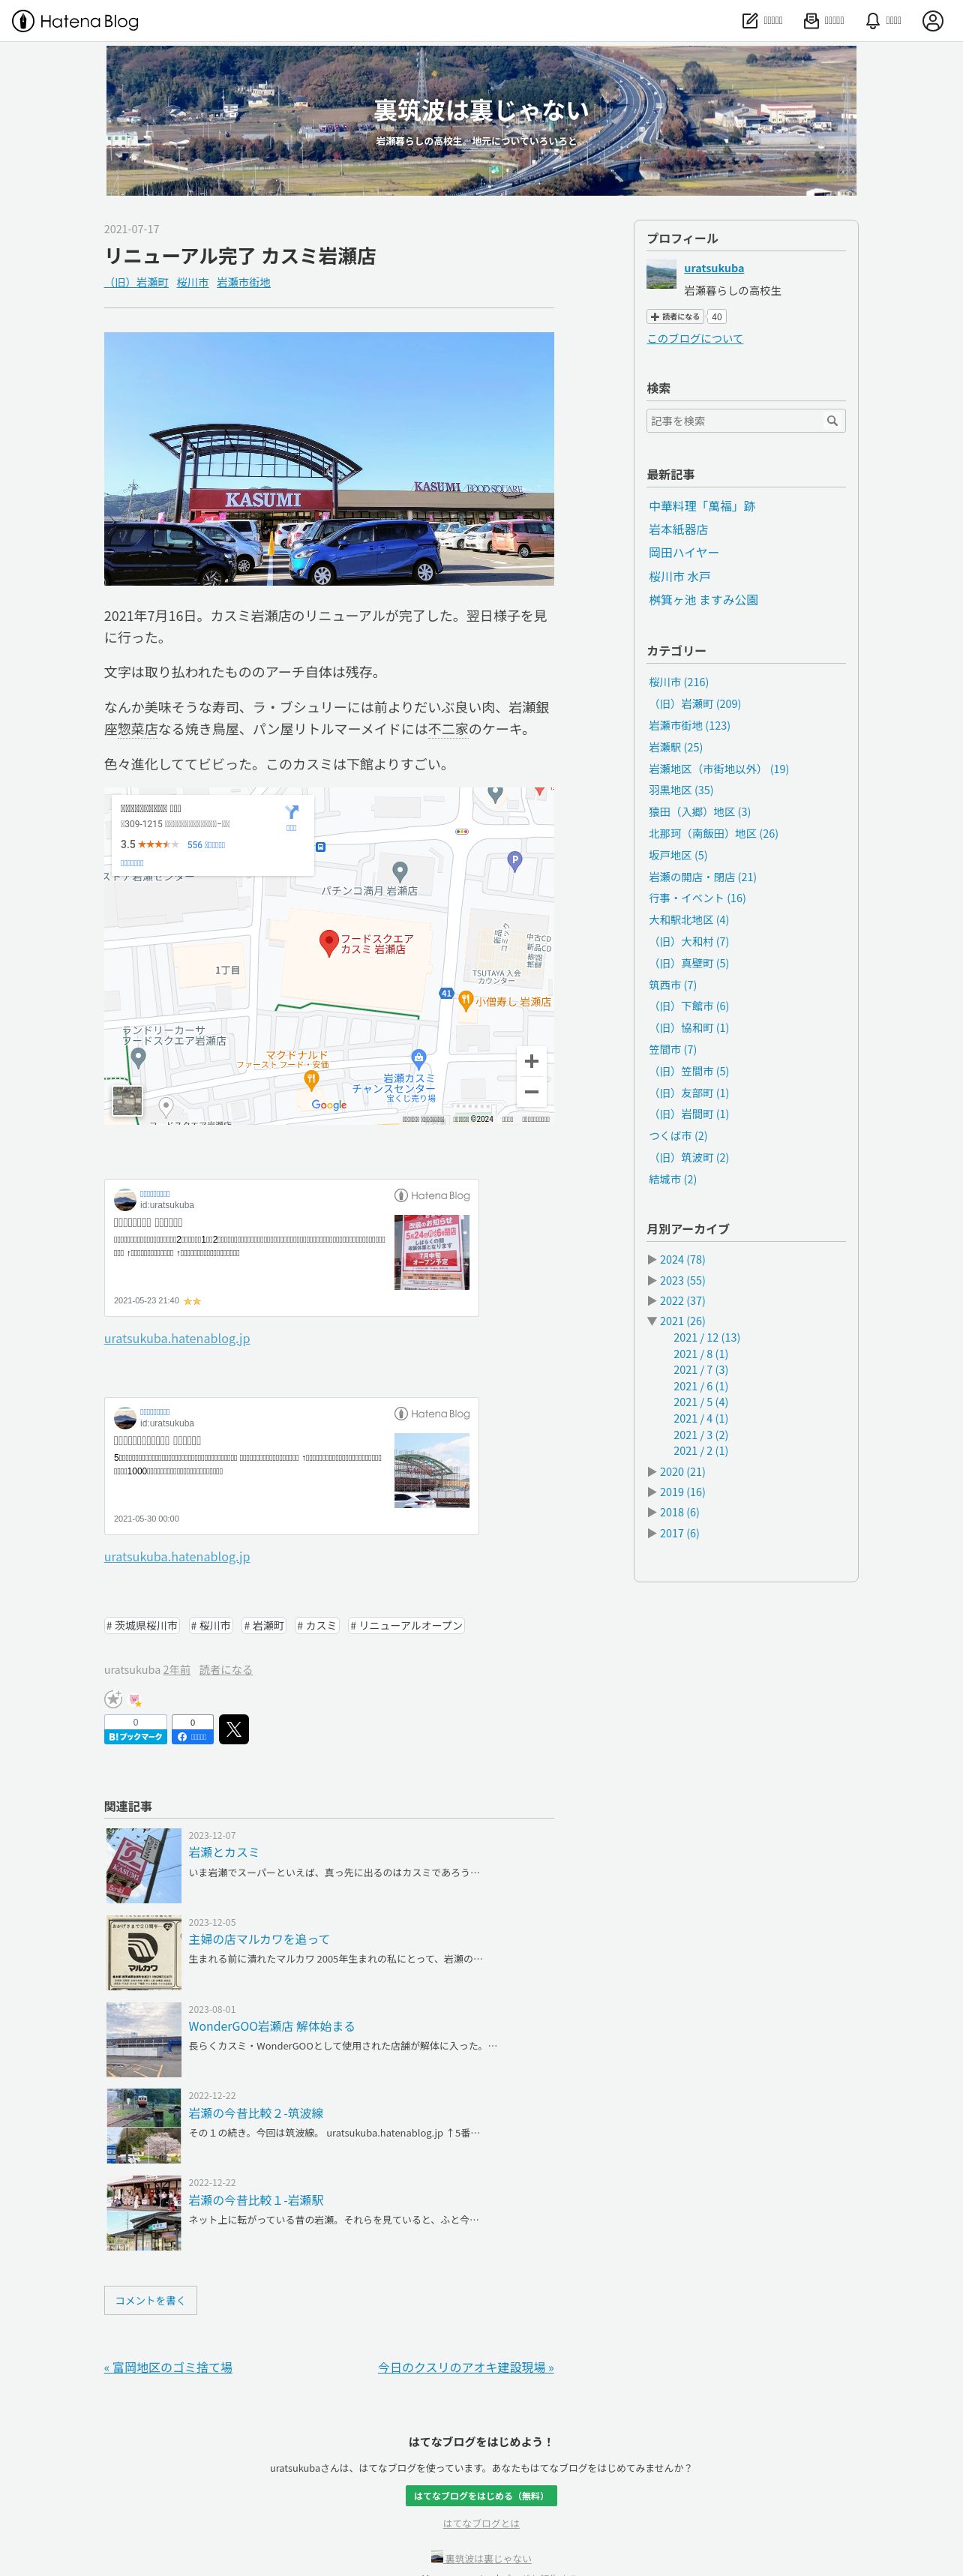Screen dimensions: 963x2576
Task: Open the 岩瀬駅 (25) category
Action: (x=675, y=747)
